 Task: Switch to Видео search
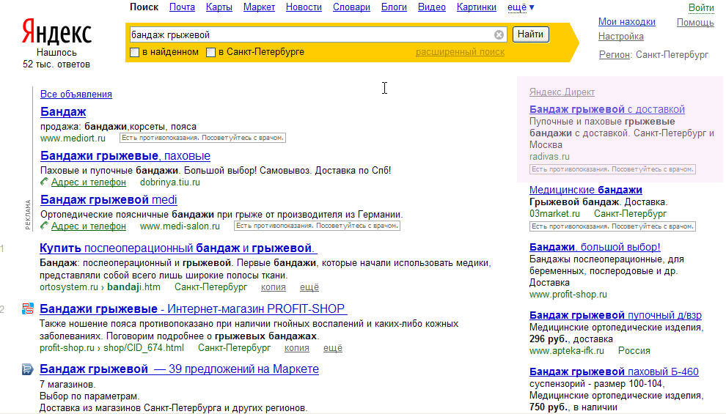click(x=431, y=7)
